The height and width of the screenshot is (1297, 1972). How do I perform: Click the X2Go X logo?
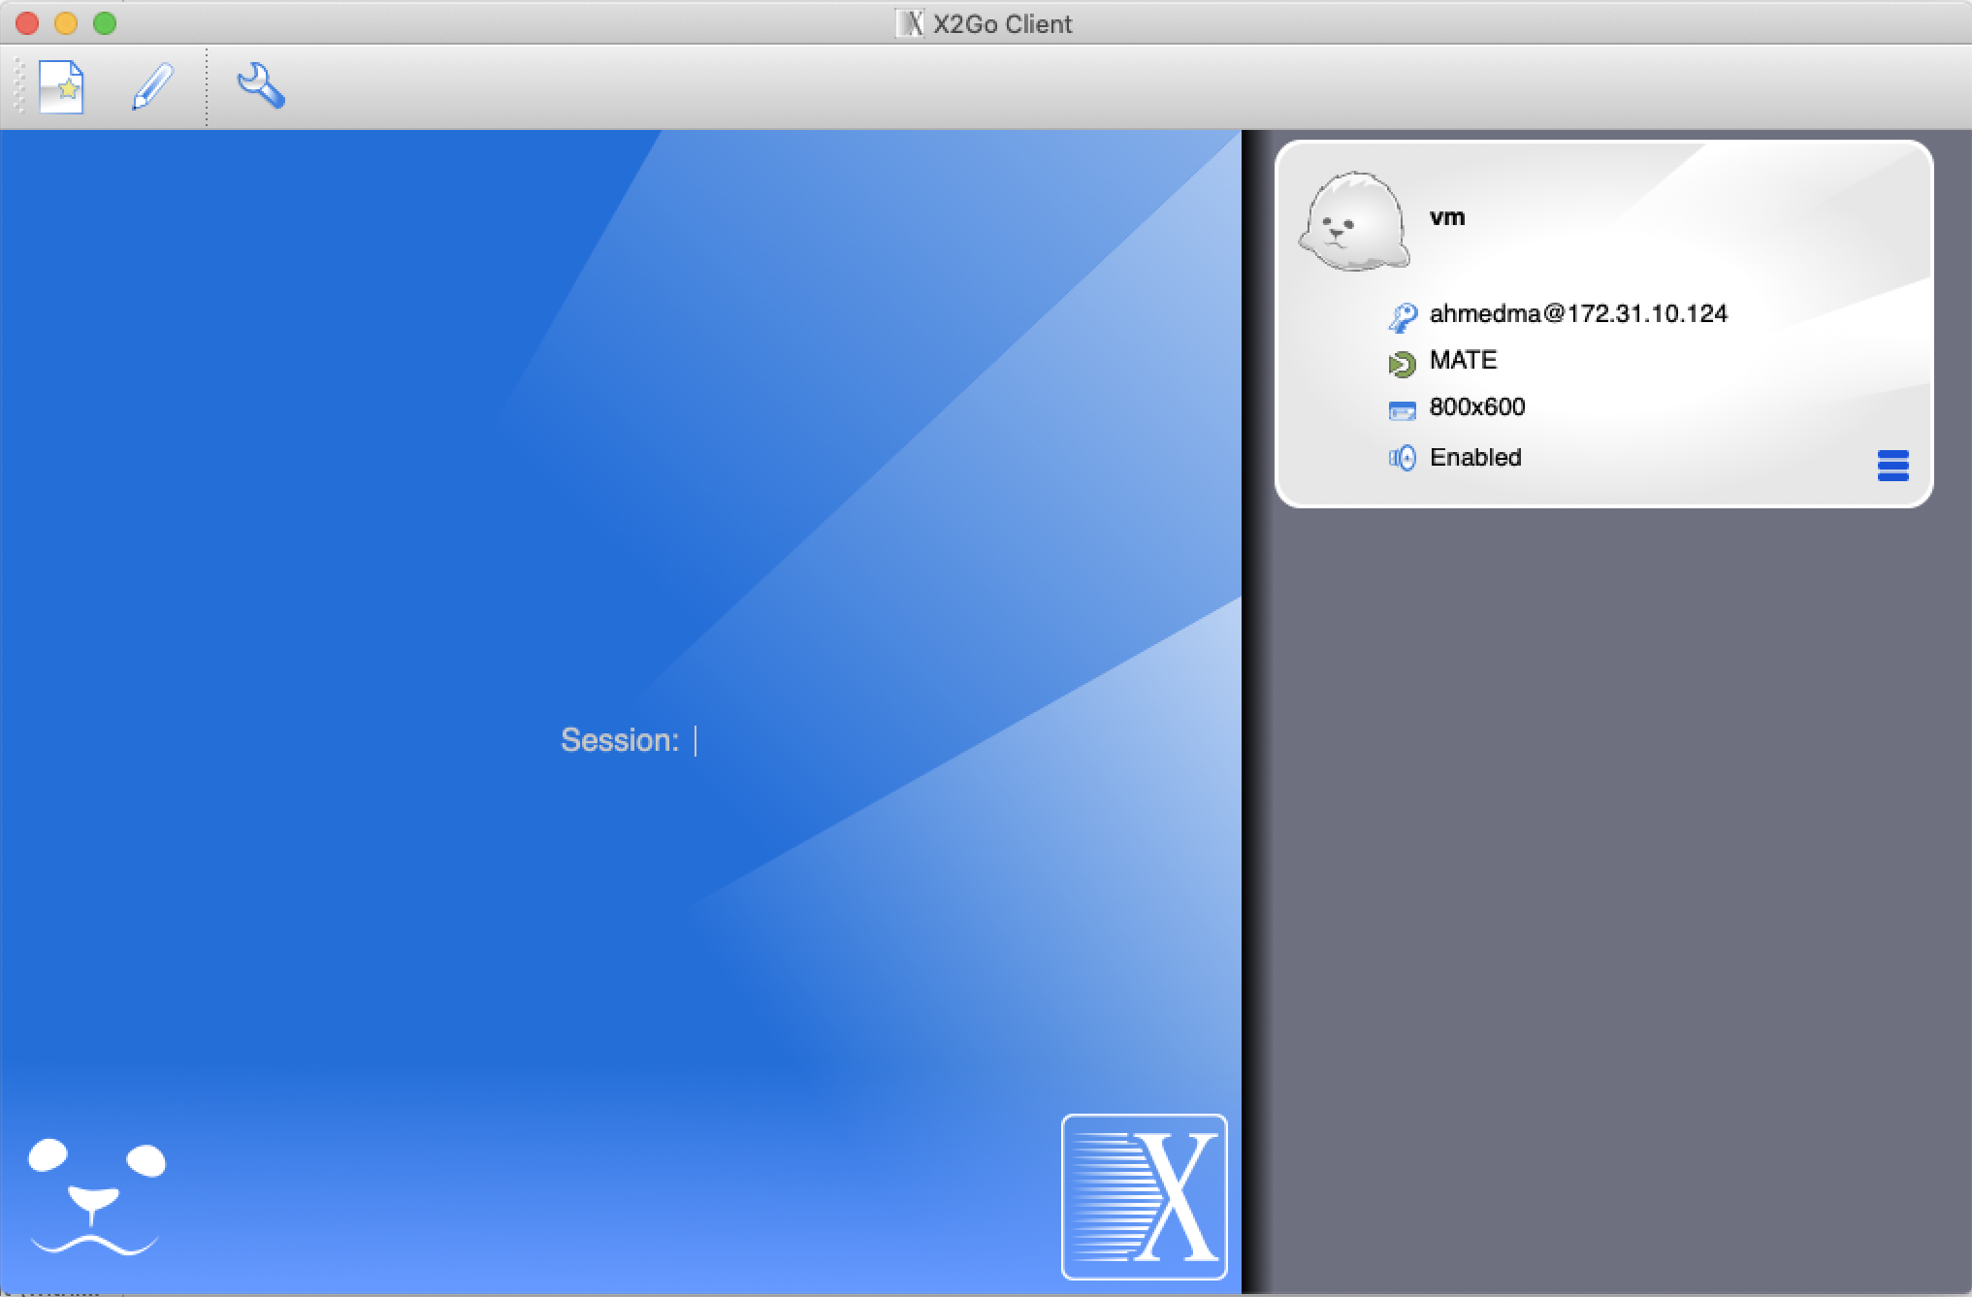1144,1196
